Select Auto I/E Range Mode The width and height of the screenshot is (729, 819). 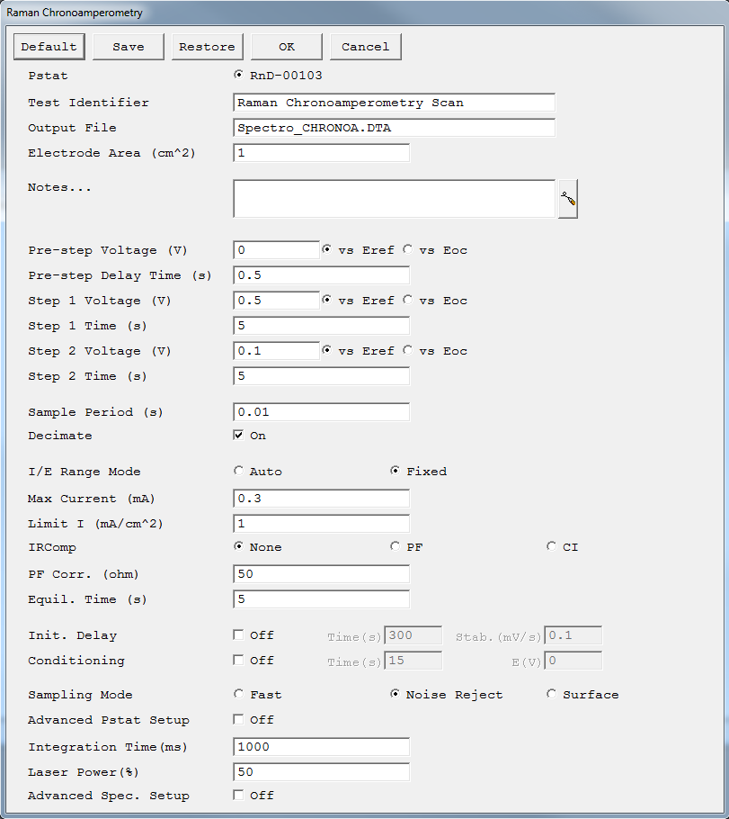(x=238, y=471)
